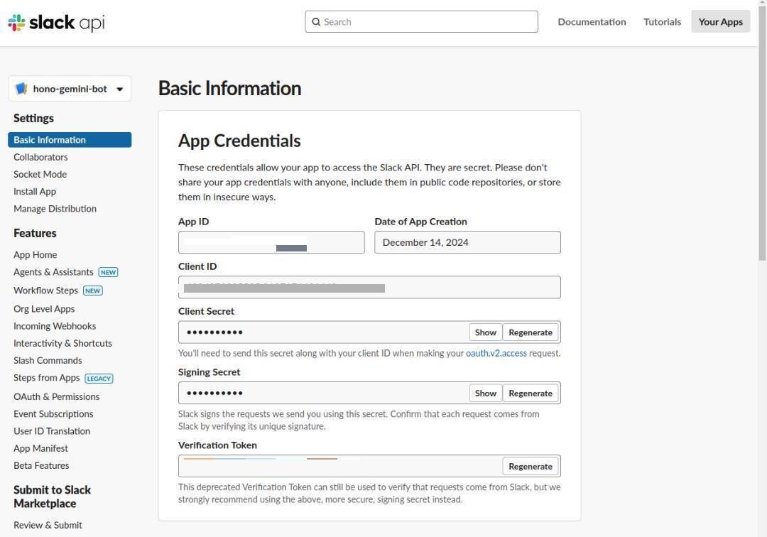Show the Signing Secret value
The height and width of the screenshot is (537, 767).
point(486,394)
